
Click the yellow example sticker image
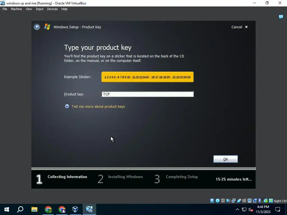[x=147, y=77]
